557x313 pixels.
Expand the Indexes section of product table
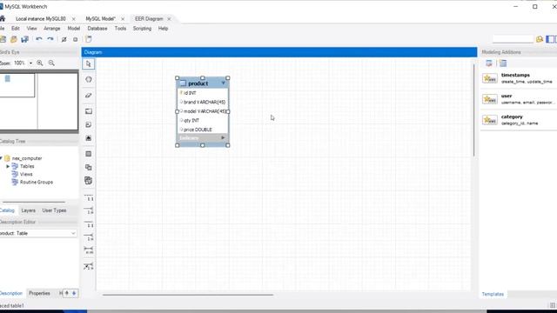click(x=223, y=137)
